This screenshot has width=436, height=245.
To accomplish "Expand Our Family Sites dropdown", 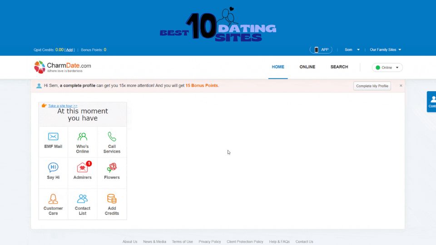I will [386, 50].
